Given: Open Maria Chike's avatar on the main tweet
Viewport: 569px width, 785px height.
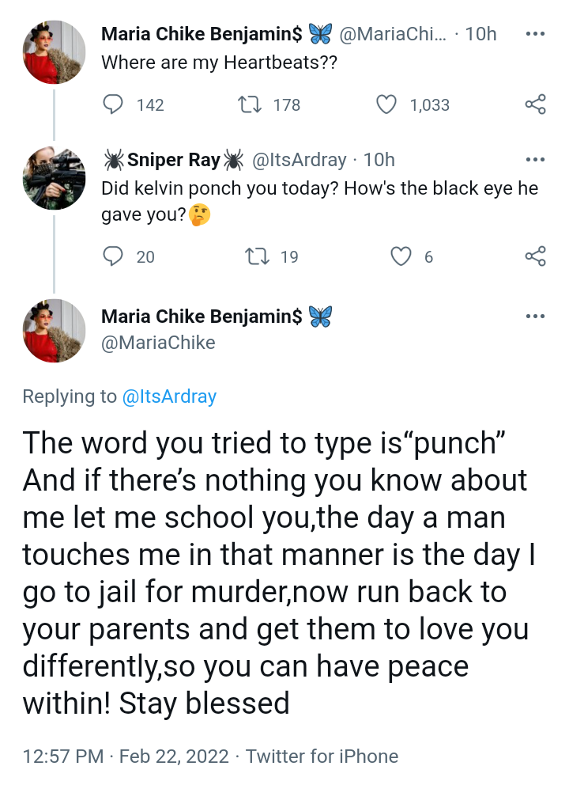Looking at the screenshot, I should point(53,331).
